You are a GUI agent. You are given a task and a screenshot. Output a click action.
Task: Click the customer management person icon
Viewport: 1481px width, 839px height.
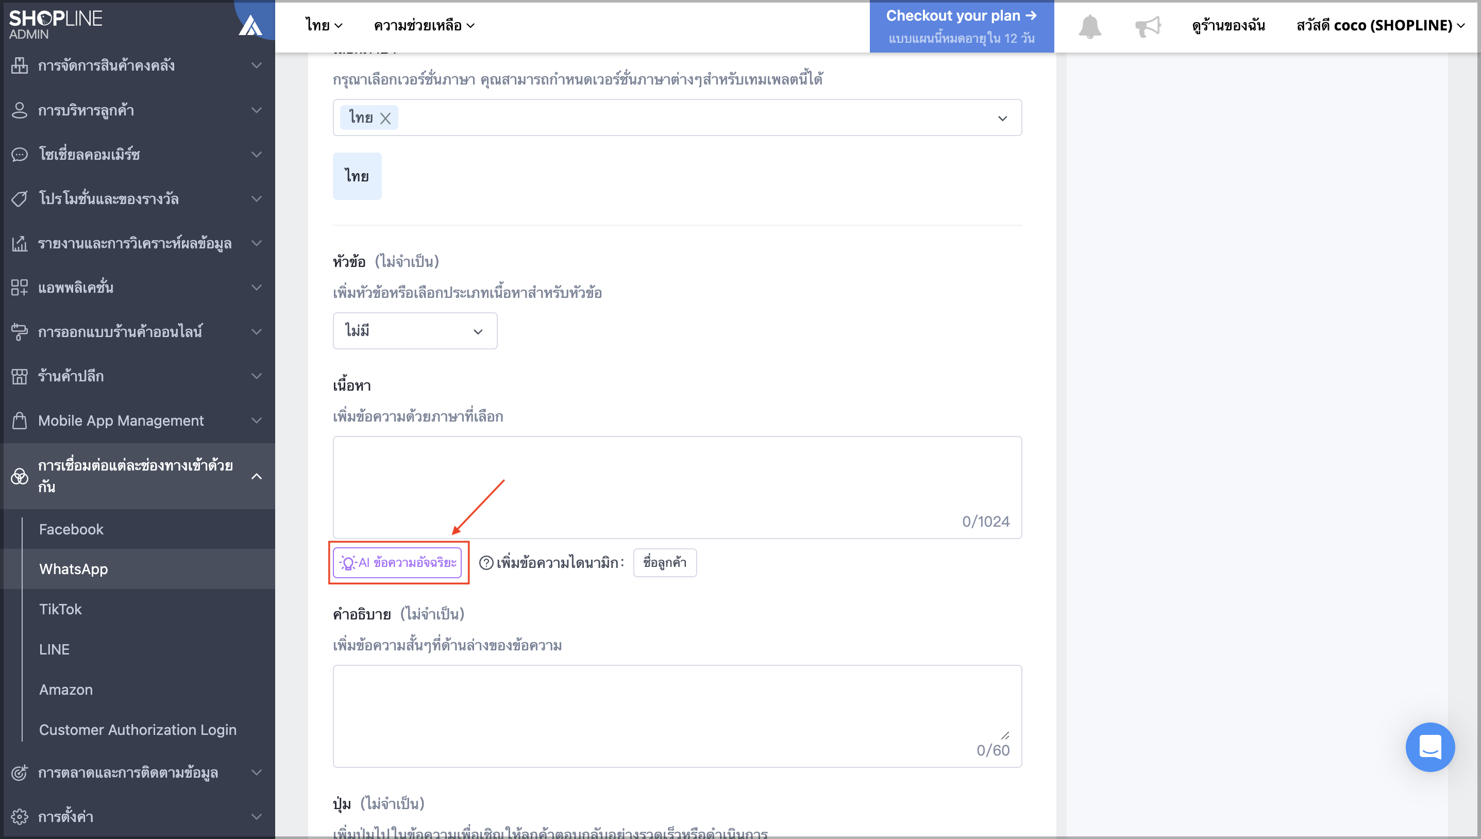click(20, 110)
